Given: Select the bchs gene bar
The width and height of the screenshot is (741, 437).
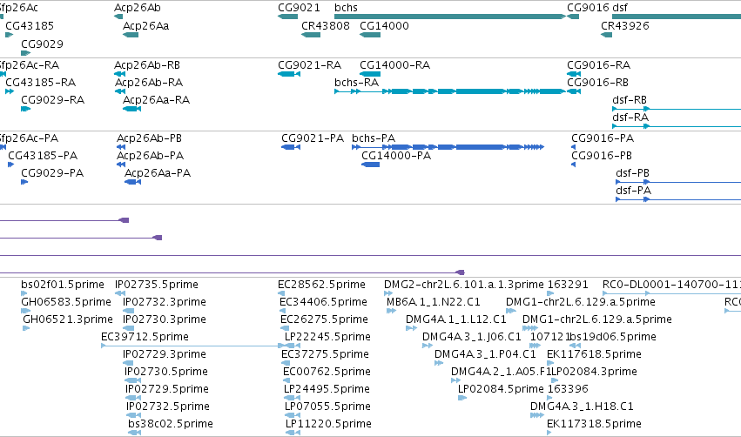Looking at the screenshot, I should point(450,17).
